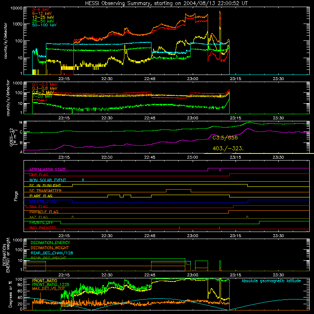Select the REAR_DEC_CHAN/128 legend label
This screenshot has height=314, width=314.
tap(52, 253)
